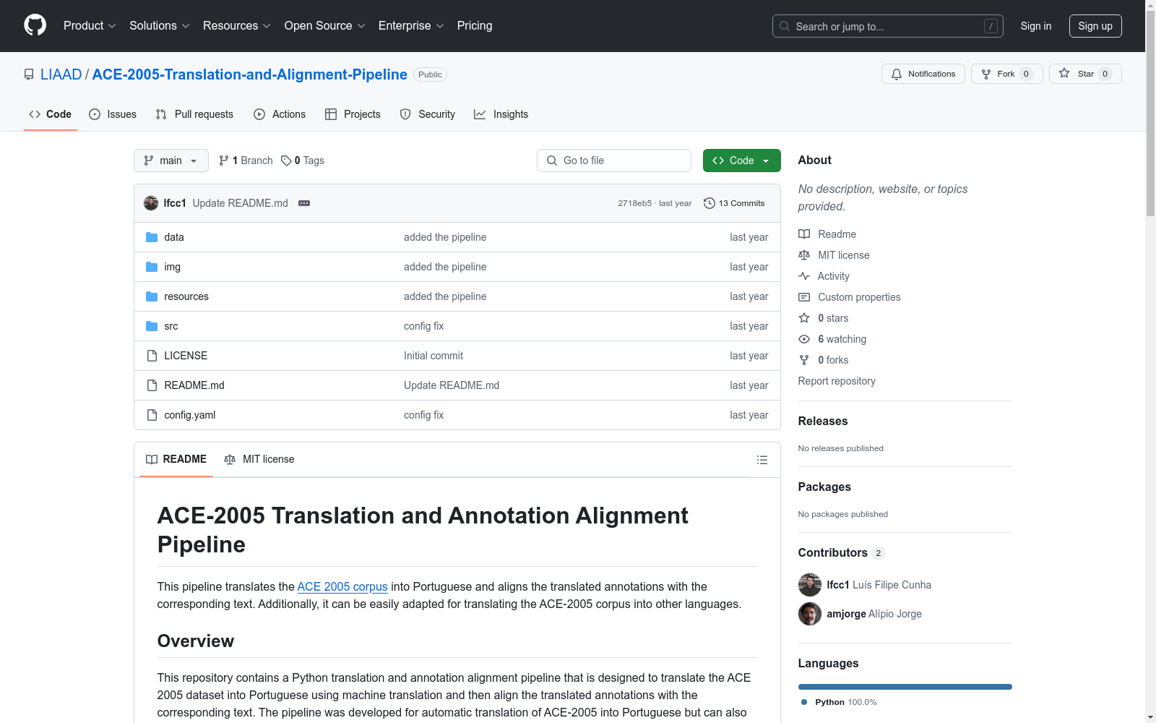Viewport: 1156px width, 723px height.
Task: Expand the Resources menu
Action: pos(237,25)
